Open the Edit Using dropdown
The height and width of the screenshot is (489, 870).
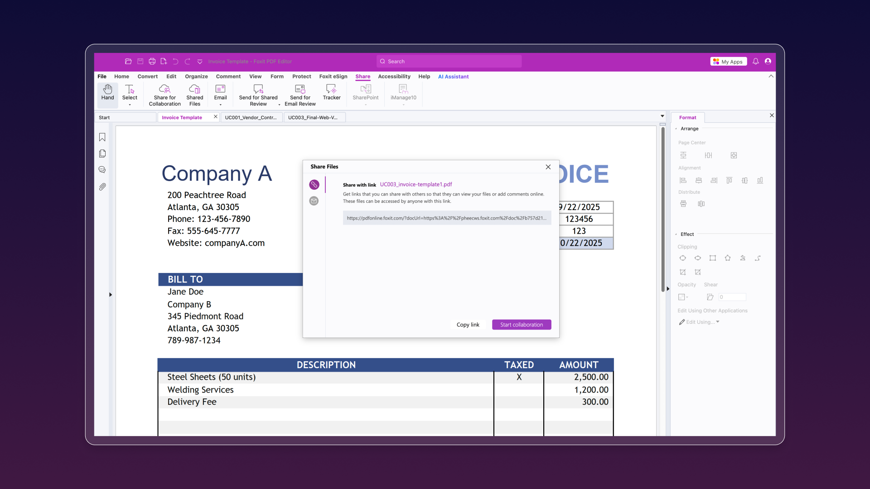[700, 322]
